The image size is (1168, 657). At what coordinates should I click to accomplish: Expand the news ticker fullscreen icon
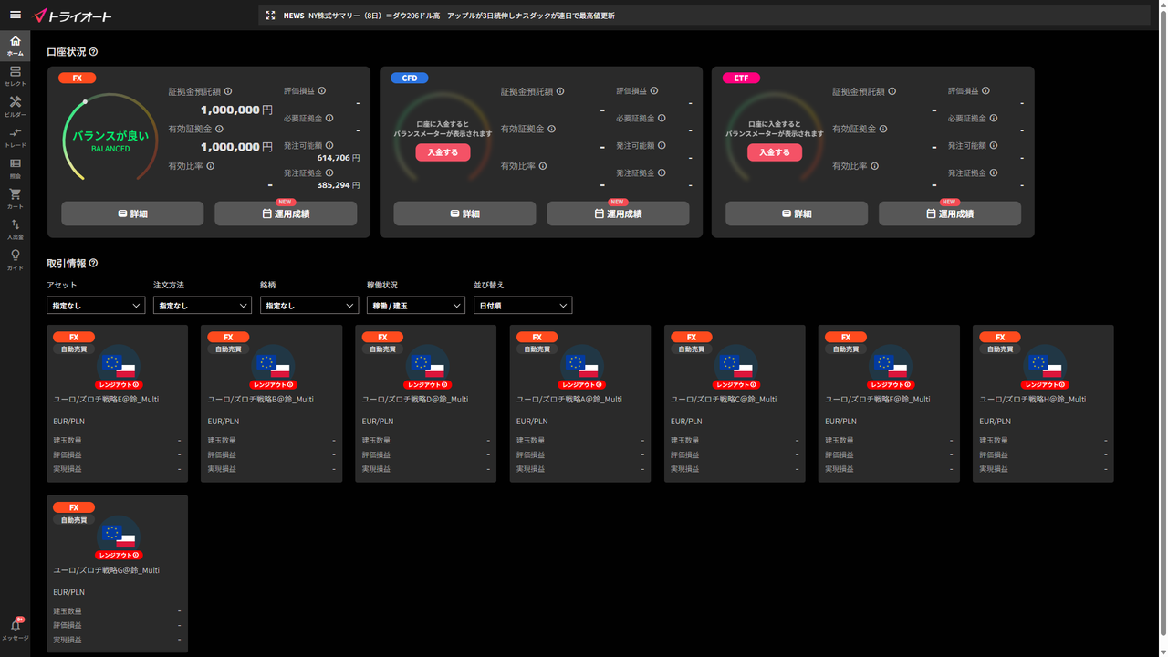point(270,16)
